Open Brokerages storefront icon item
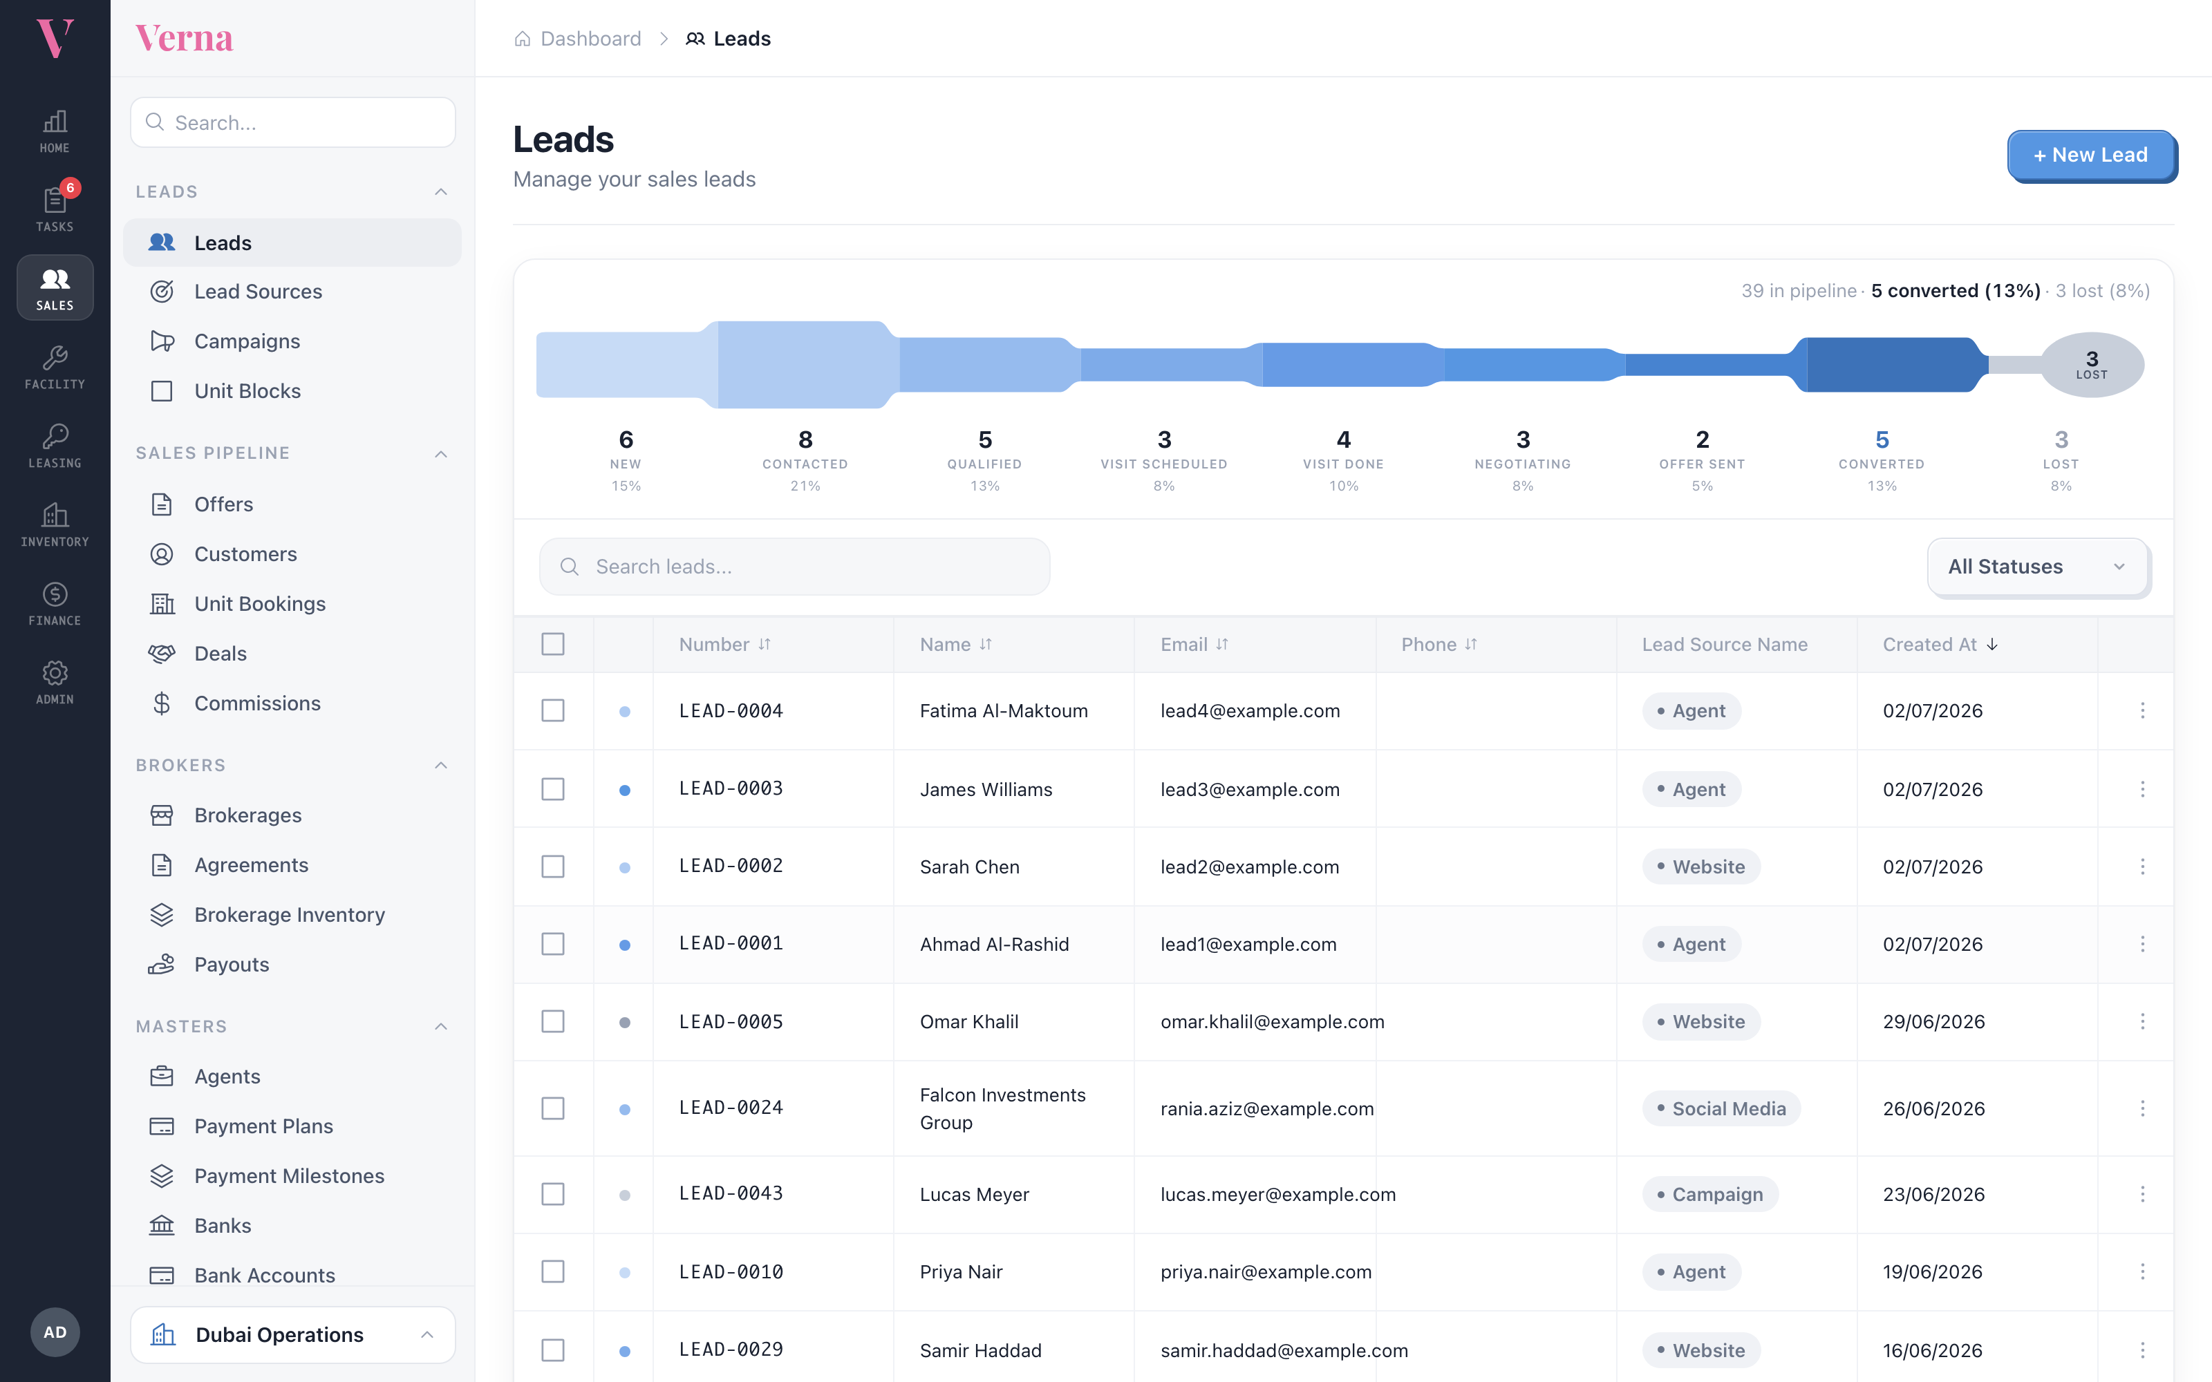Viewport: 2212px width, 1382px height. tap(292, 815)
